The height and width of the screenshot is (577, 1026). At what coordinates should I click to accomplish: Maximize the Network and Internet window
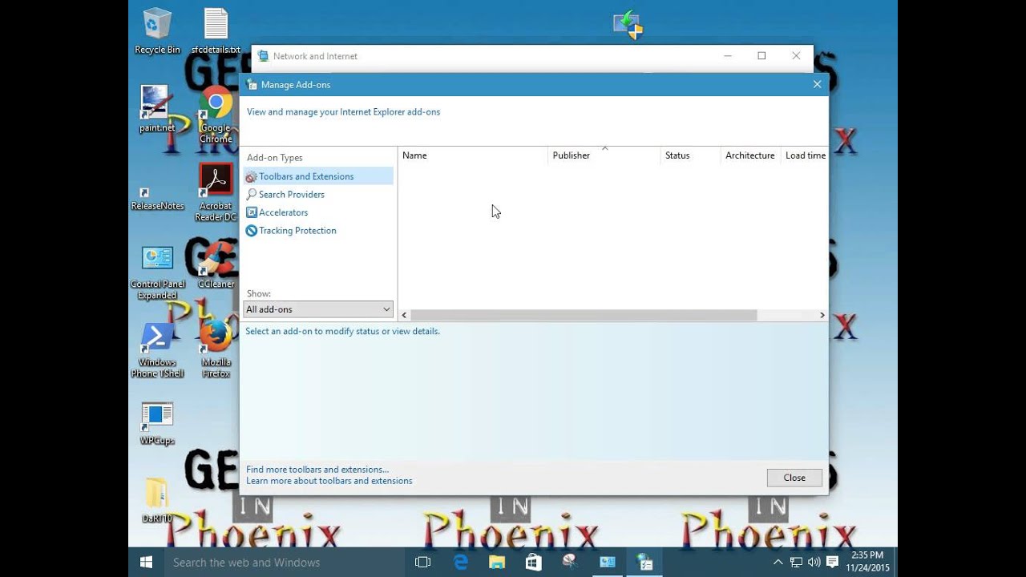(761, 56)
